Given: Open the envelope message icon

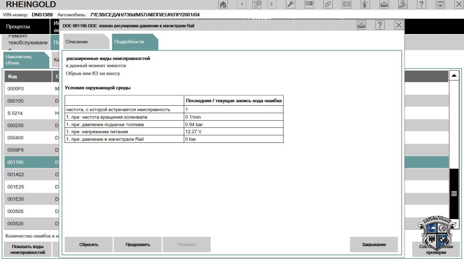Looking at the screenshot, I should point(347,4).
